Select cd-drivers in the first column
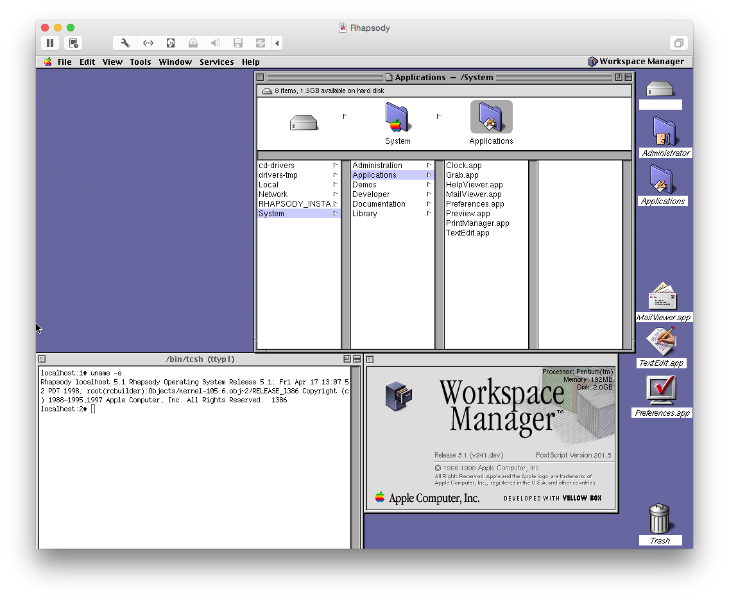Screen dimensions: 729x600 click(x=298, y=166)
